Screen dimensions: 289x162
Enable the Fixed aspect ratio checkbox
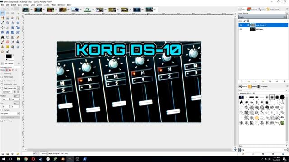pos(2,88)
